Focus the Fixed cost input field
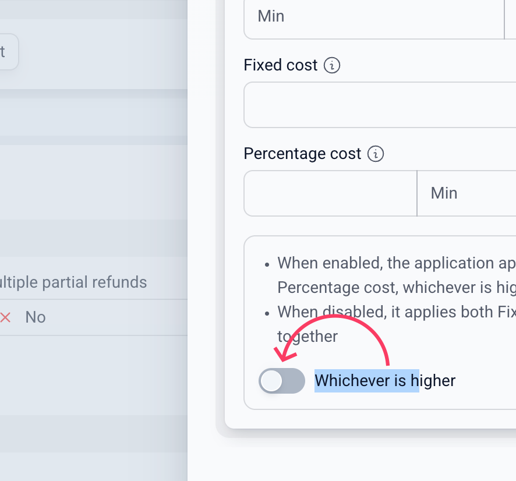The image size is (516, 481). click(380, 105)
